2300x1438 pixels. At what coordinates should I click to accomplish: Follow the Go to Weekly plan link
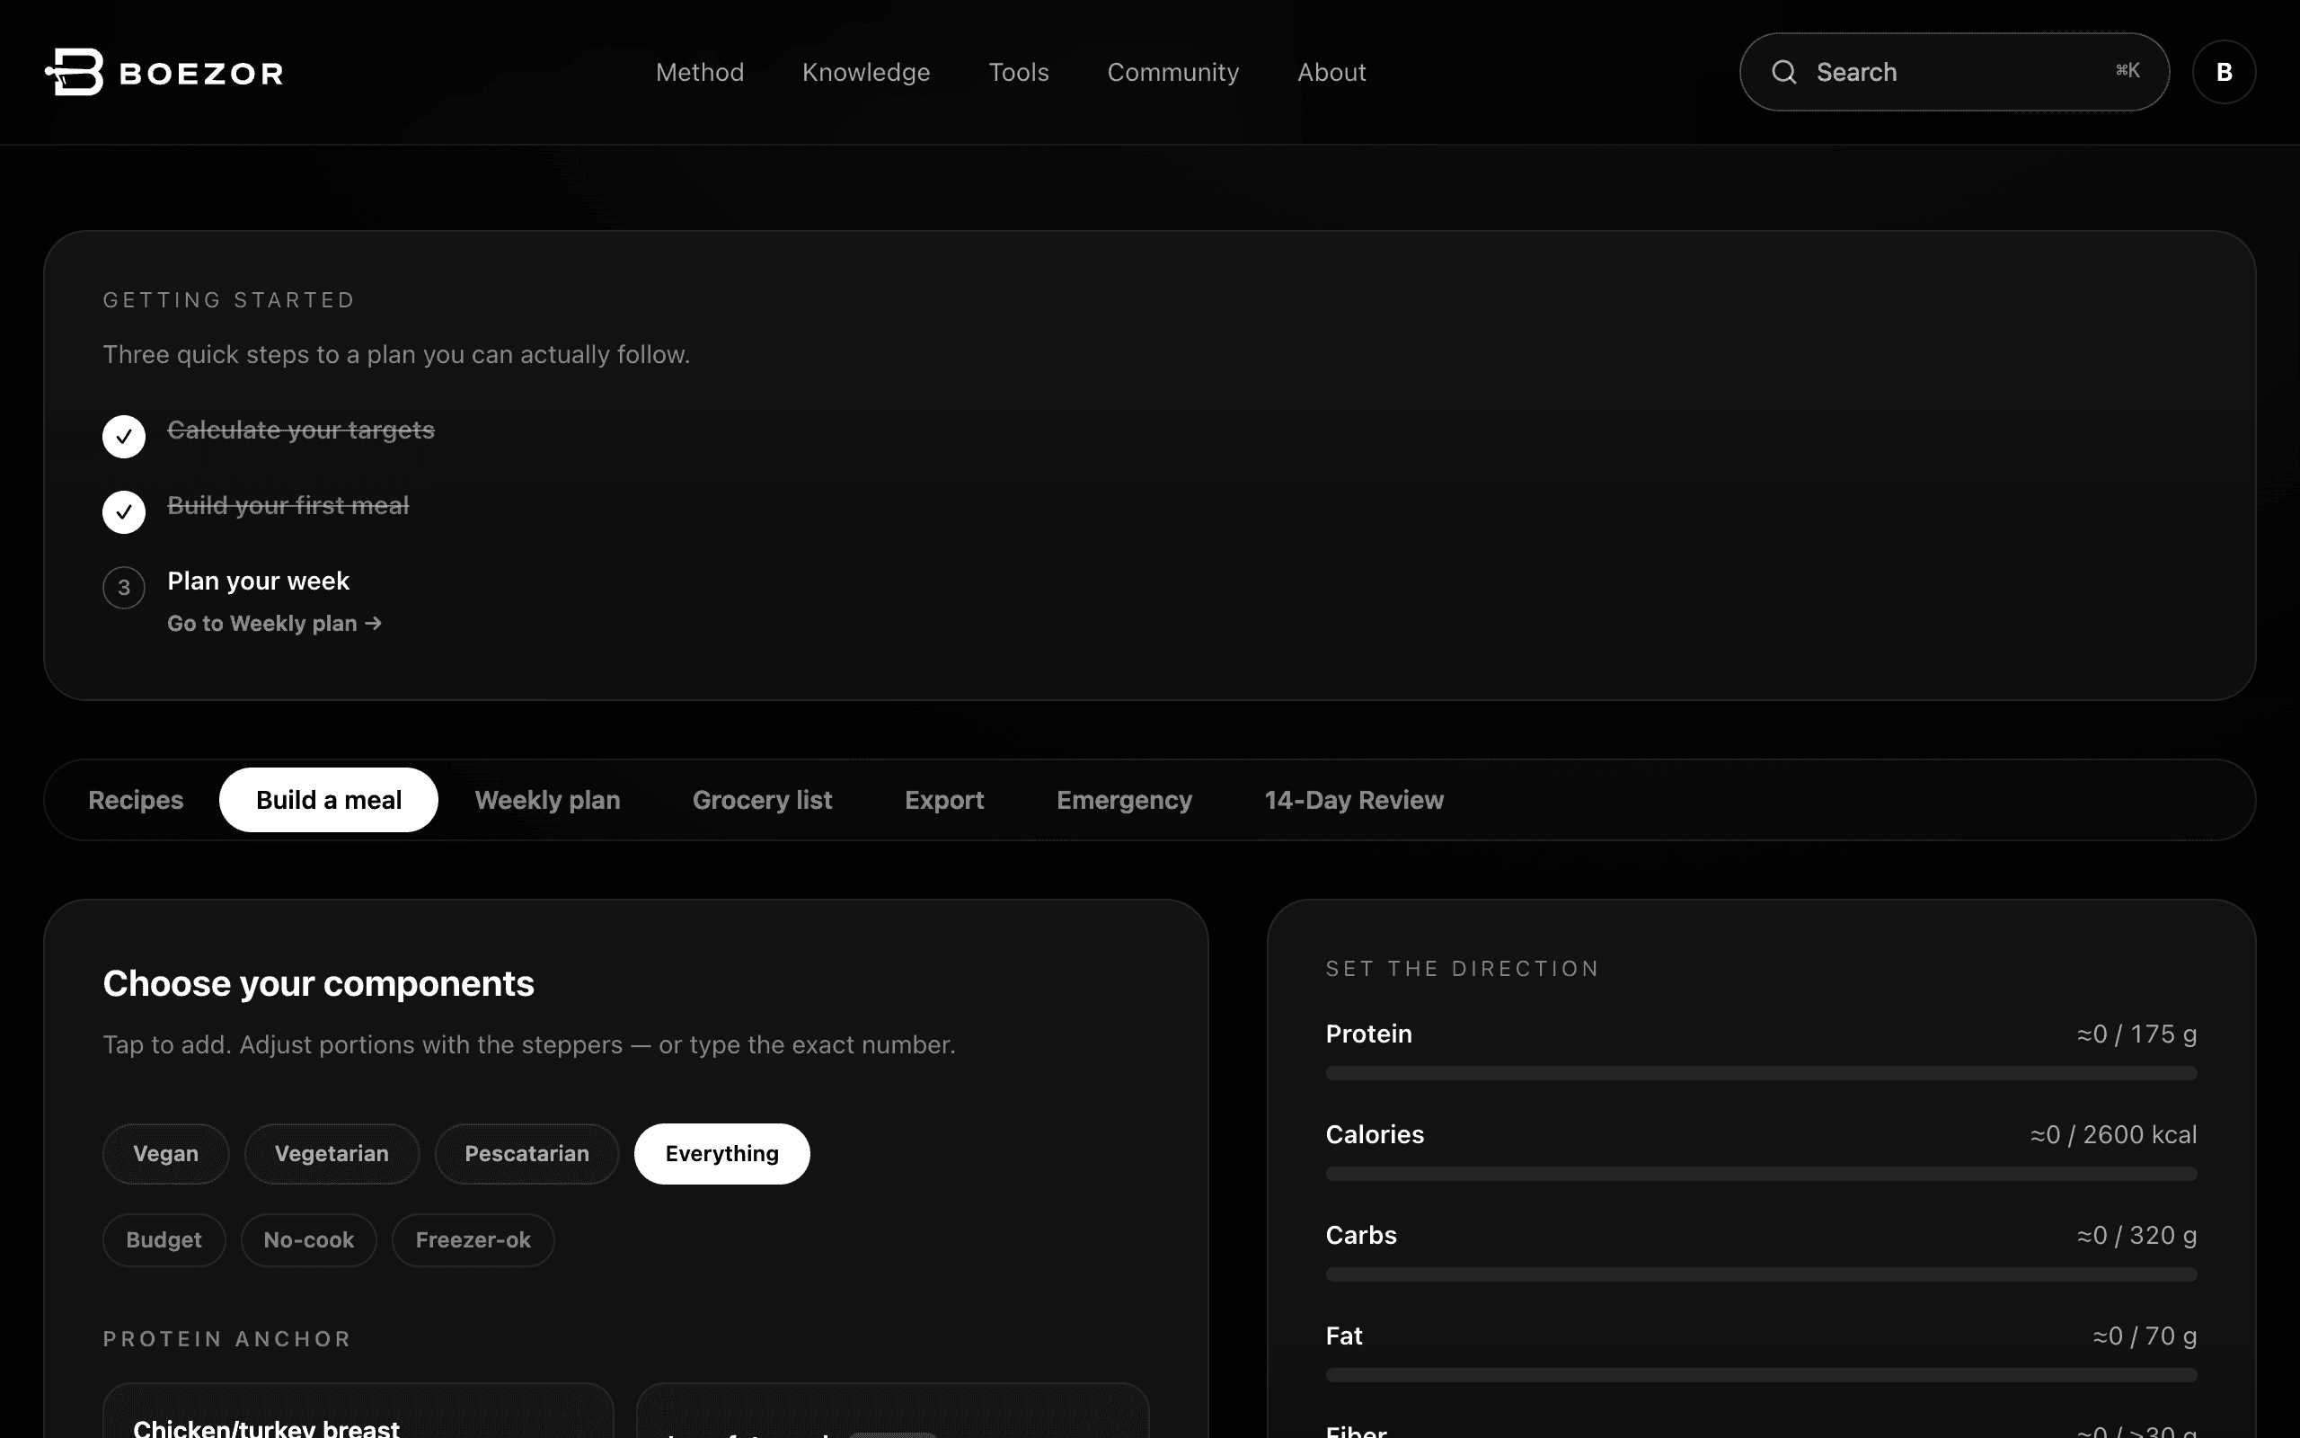[x=275, y=624]
